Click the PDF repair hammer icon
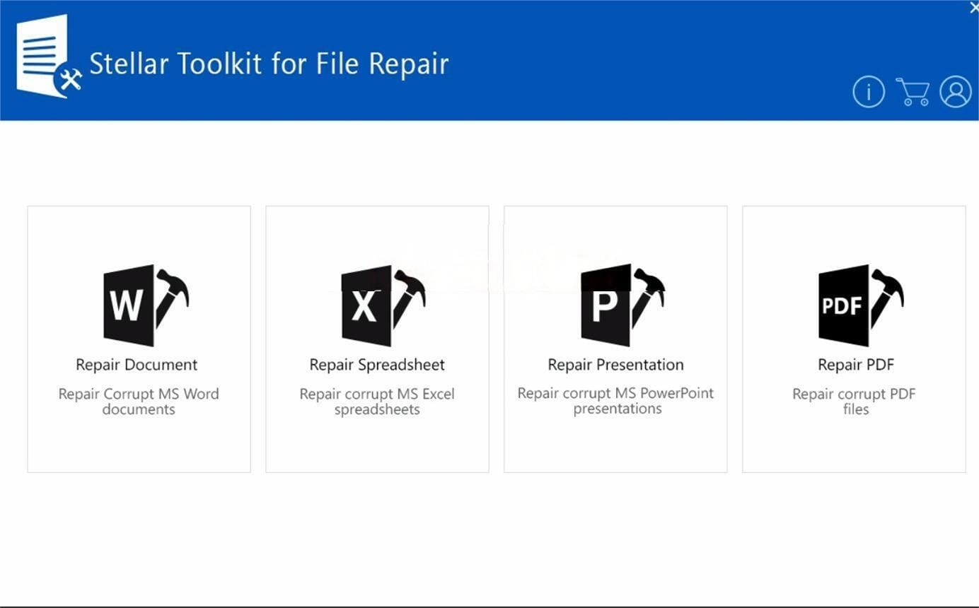The width and height of the screenshot is (979, 608). pyautogui.click(x=861, y=305)
